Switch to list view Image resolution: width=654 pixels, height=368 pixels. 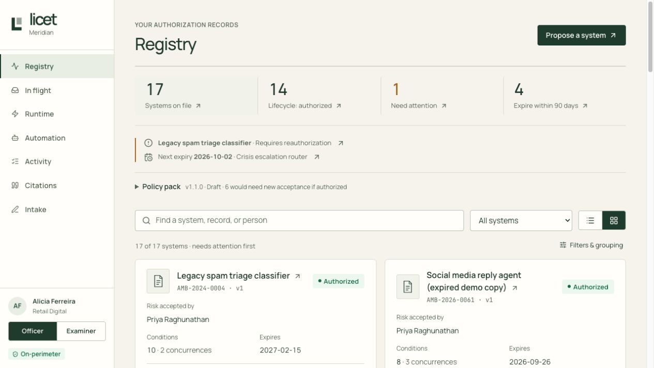[590, 221]
